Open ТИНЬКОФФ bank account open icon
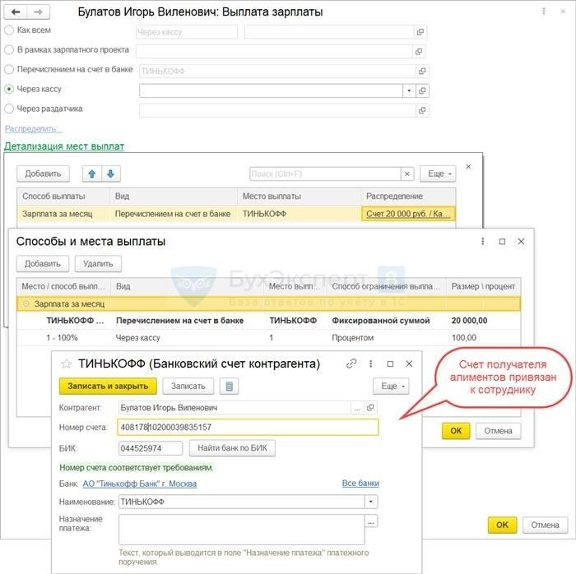The height and width of the screenshot is (574, 576). [x=422, y=71]
